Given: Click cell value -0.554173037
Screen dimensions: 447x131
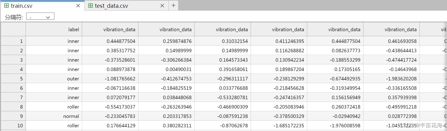Looking at the screenshot, I should 110,107.
